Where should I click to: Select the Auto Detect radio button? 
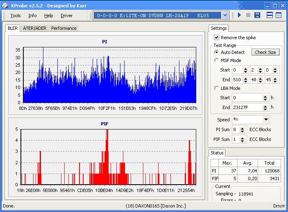[x=217, y=52]
